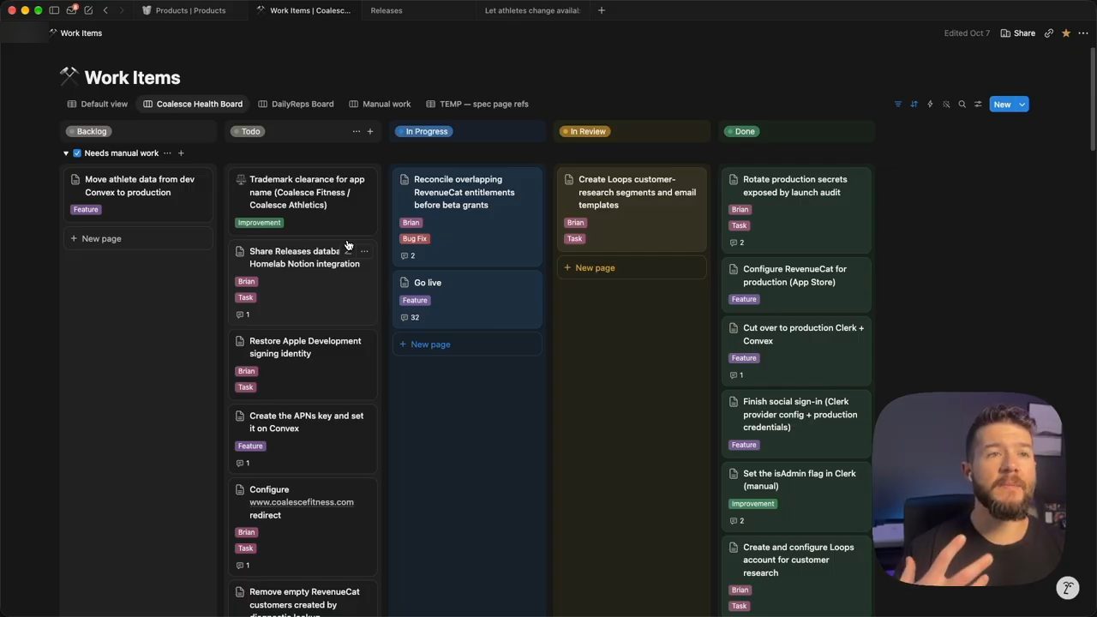Click the In Progress status tag
The width and height of the screenshot is (1097, 617).
(424, 131)
